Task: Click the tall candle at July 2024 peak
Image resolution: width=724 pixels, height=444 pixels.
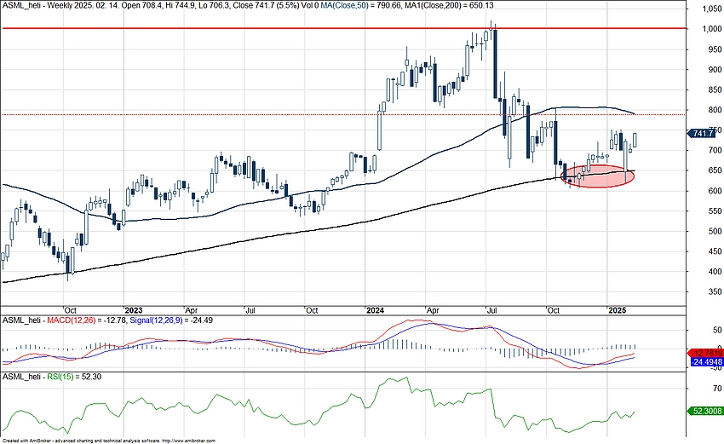Action: pyautogui.click(x=494, y=66)
